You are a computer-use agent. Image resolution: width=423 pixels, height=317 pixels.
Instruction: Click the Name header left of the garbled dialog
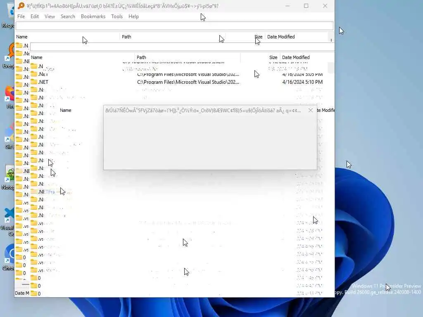(x=66, y=110)
